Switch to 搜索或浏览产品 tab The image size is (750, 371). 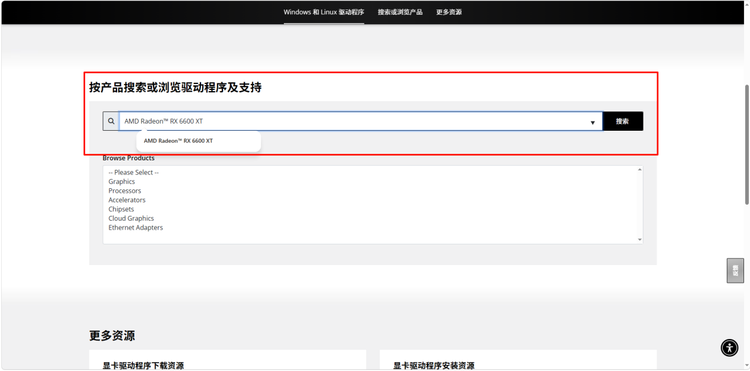click(x=400, y=12)
